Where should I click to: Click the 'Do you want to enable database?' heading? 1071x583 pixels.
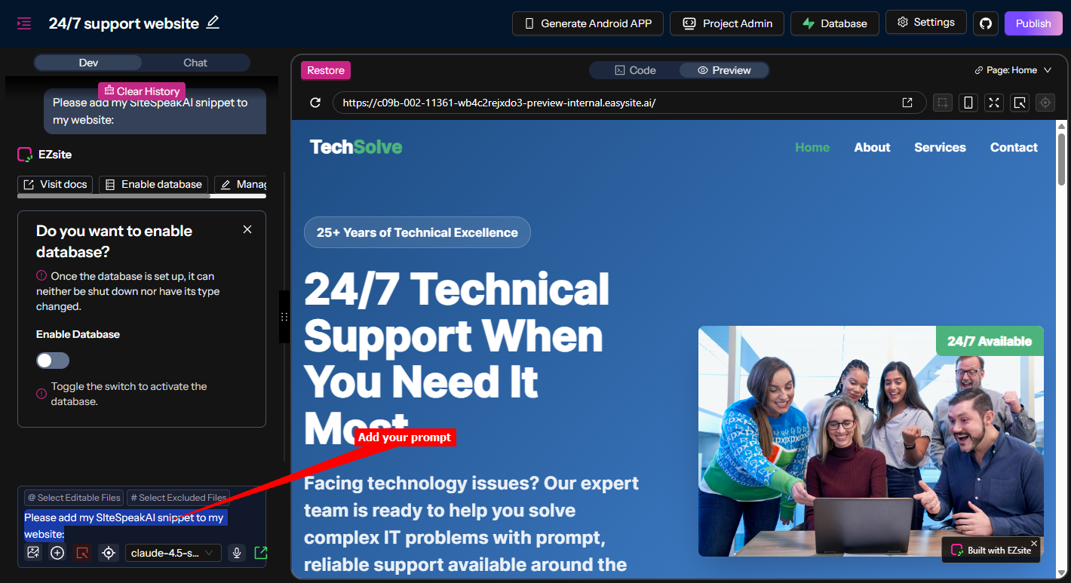(x=114, y=241)
